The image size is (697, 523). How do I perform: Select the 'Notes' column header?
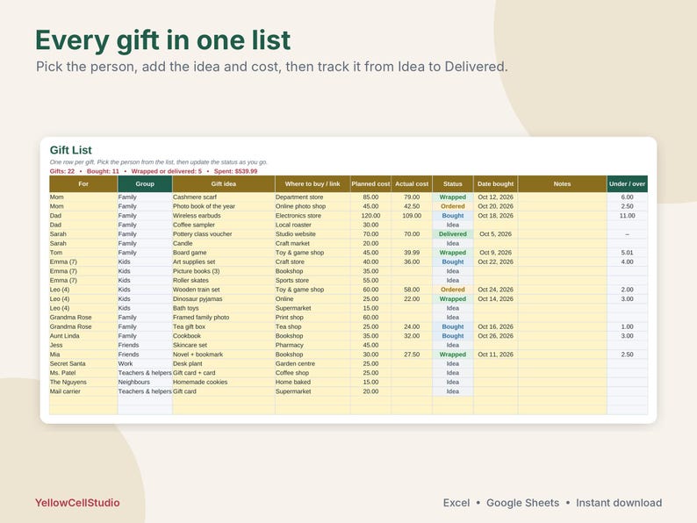click(563, 184)
